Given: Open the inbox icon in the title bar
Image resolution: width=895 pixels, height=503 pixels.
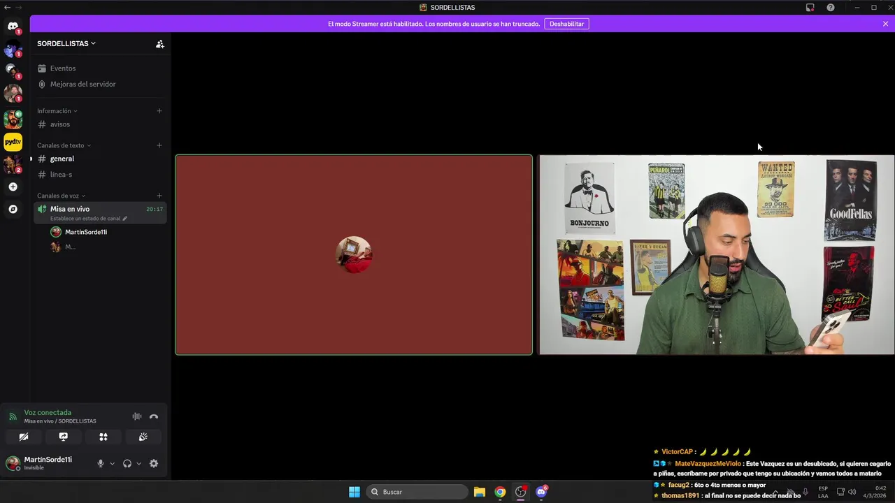Looking at the screenshot, I should point(810,8).
